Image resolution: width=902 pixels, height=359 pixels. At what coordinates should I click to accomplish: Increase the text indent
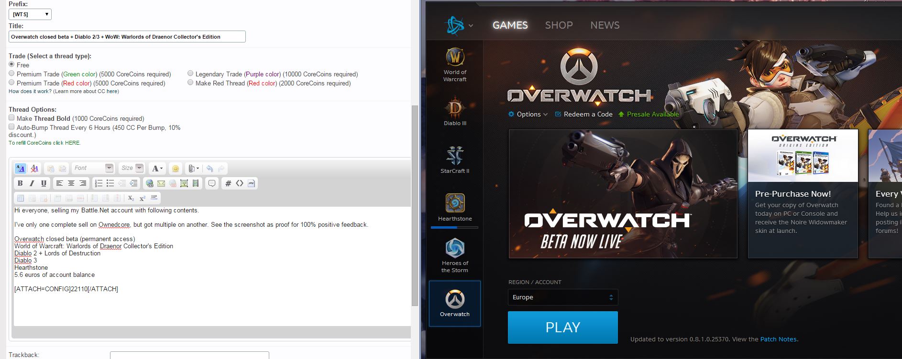coord(133,183)
